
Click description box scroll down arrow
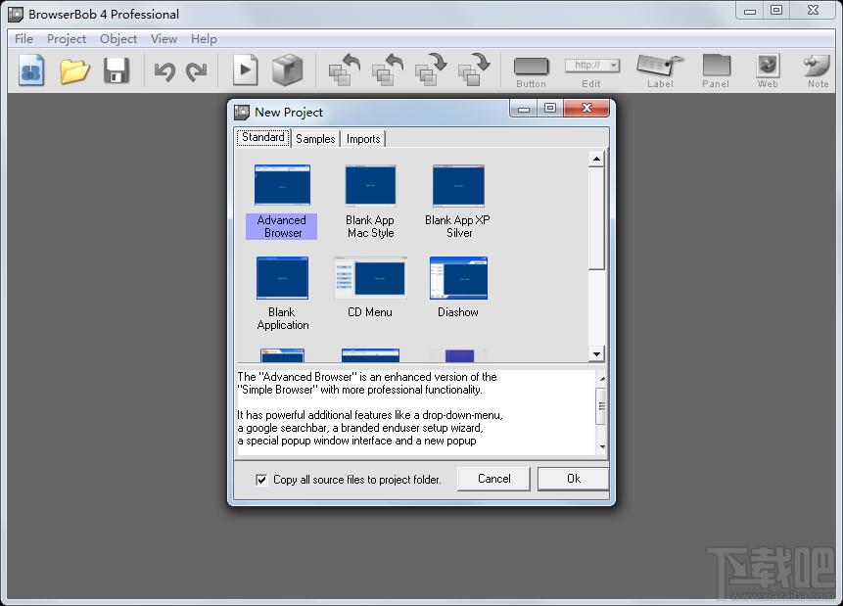click(x=602, y=446)
